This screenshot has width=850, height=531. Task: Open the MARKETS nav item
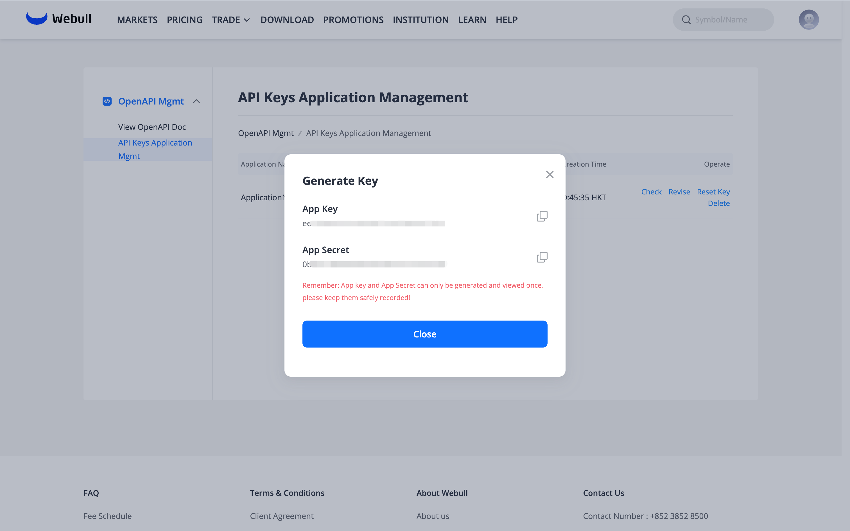pyautogui.click(x=137, y=20)
